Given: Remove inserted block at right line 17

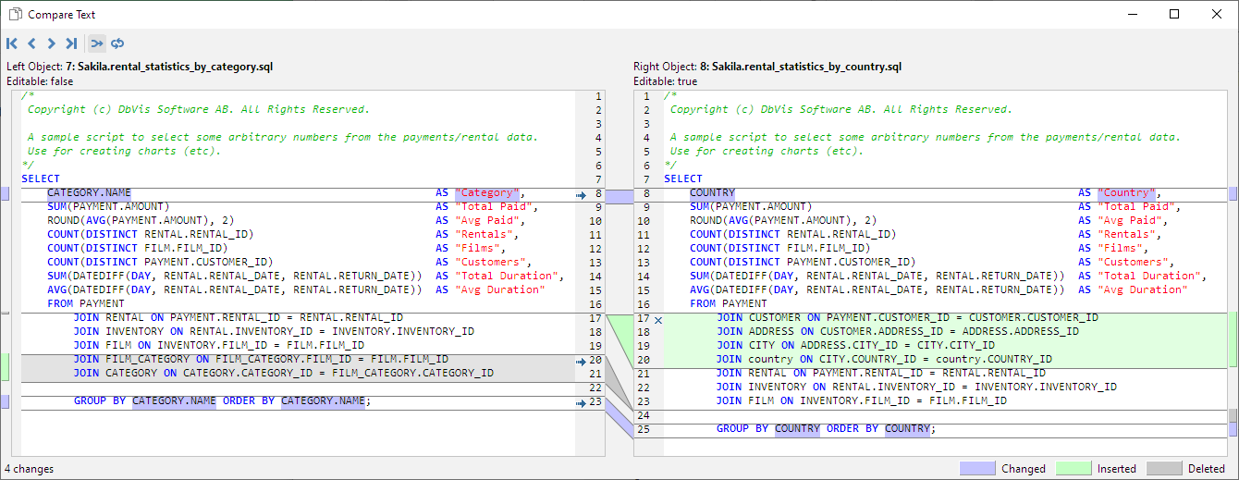Looking at the screenshot, I should (x=658, y=319).
